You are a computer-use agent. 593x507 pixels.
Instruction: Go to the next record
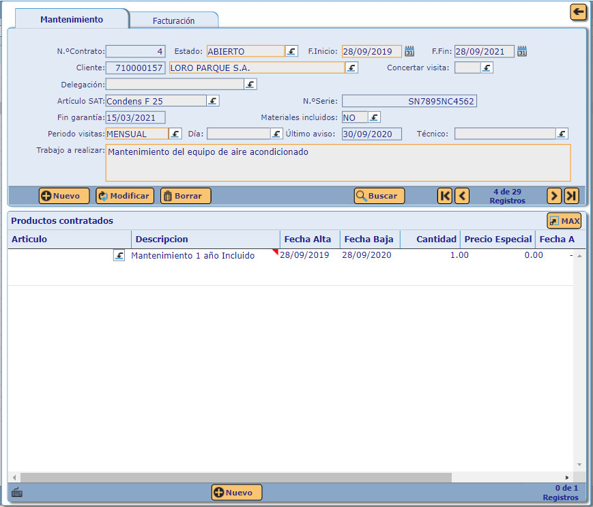554,196
